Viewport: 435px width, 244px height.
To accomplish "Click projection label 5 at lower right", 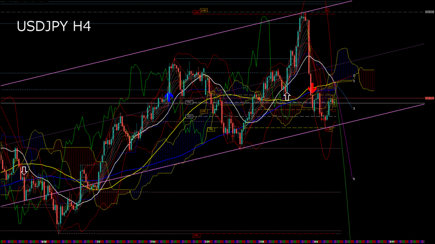I will pyautogui.click(x=354, y=179).
